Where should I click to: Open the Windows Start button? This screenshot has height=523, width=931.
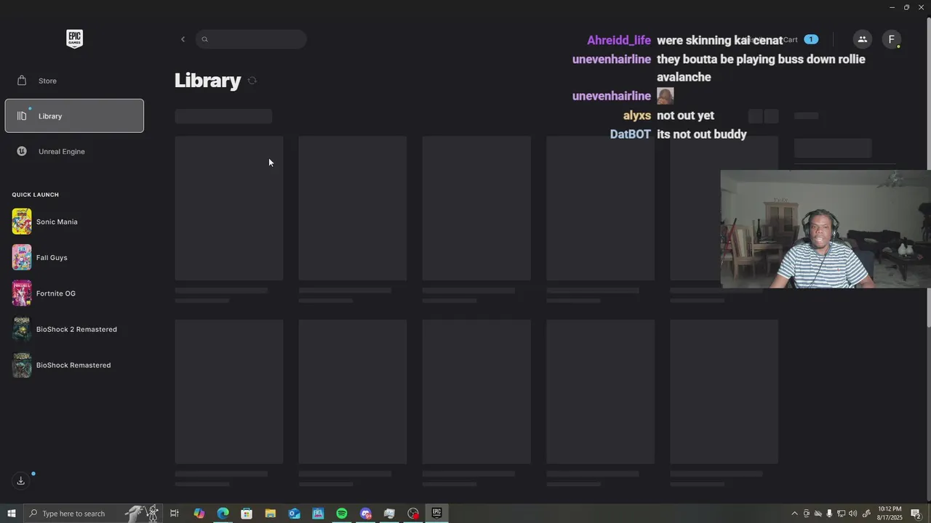point(11,514)
